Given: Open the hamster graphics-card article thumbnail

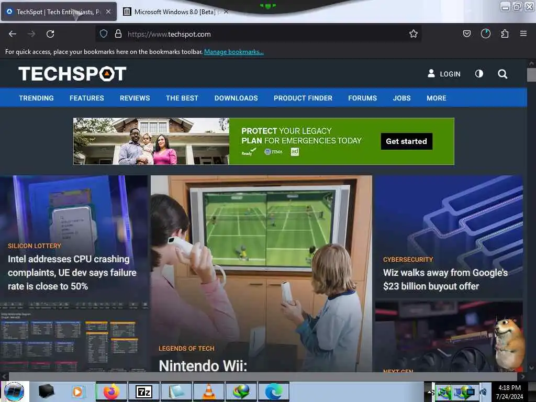Looking at the screenshot, I should pyautogui.click(x=449, y=336).
